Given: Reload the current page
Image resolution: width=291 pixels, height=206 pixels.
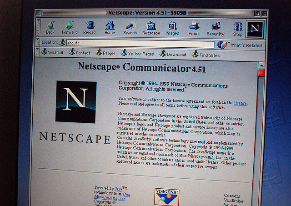Looking at the screenshot, I should pyautogui.click(x=90, y=28).
